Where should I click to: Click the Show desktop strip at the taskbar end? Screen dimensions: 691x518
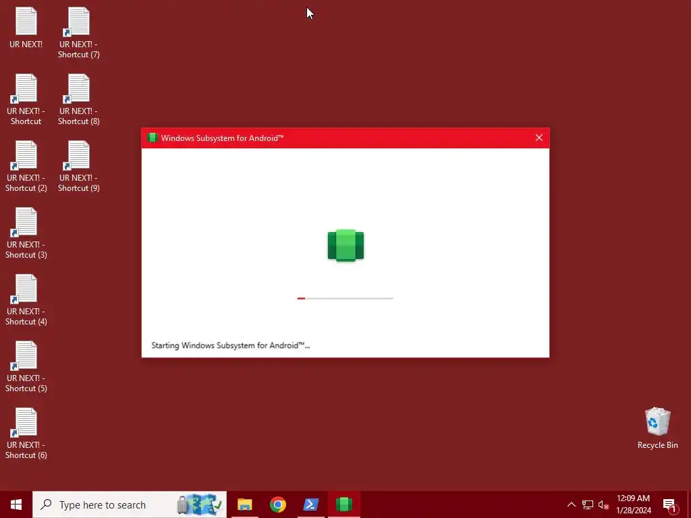[689, 505]
